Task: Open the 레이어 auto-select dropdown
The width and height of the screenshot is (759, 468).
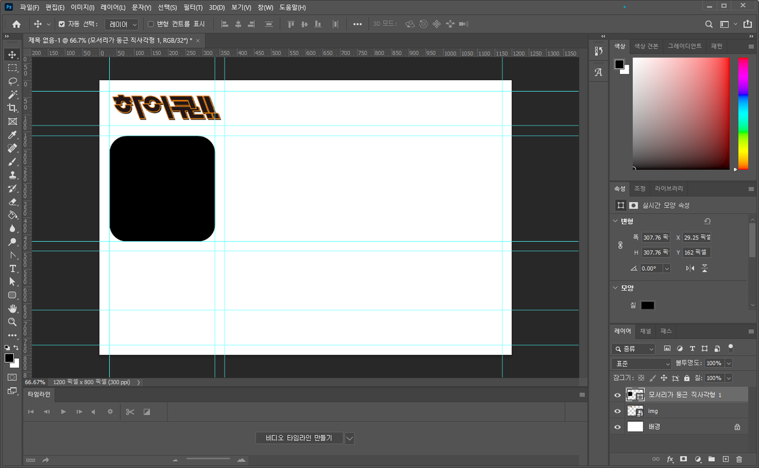Action: [121, 24]
